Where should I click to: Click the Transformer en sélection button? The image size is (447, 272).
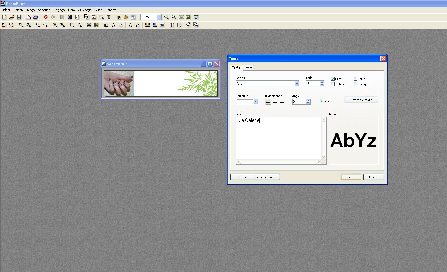[x=255, y=177]
